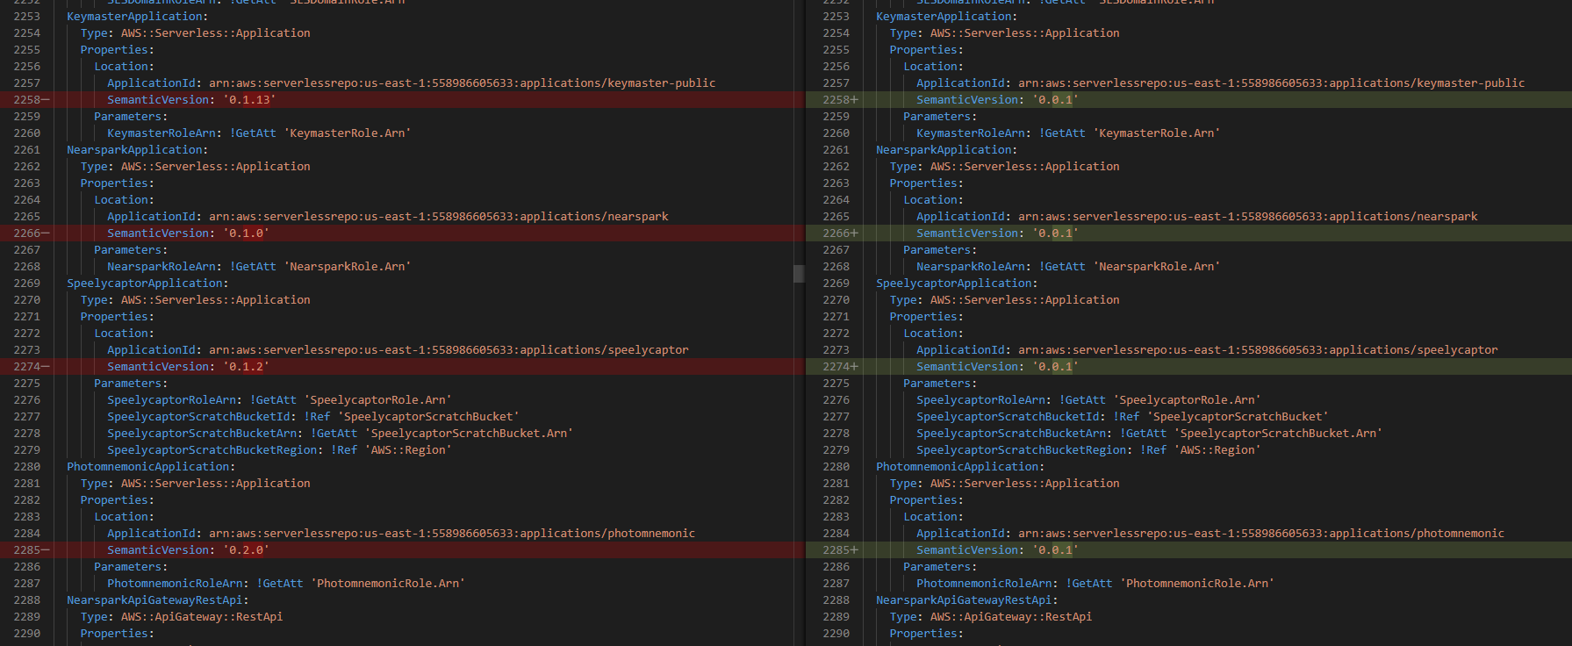Click PhotomnemonicApplication key in the left pane
This screenshot has height=646, width=1572.
pos(147,467)
